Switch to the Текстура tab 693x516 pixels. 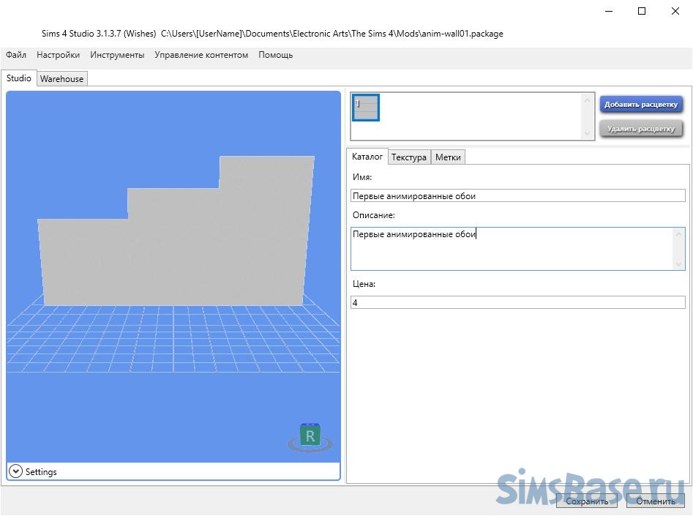[x=408, y=157]
